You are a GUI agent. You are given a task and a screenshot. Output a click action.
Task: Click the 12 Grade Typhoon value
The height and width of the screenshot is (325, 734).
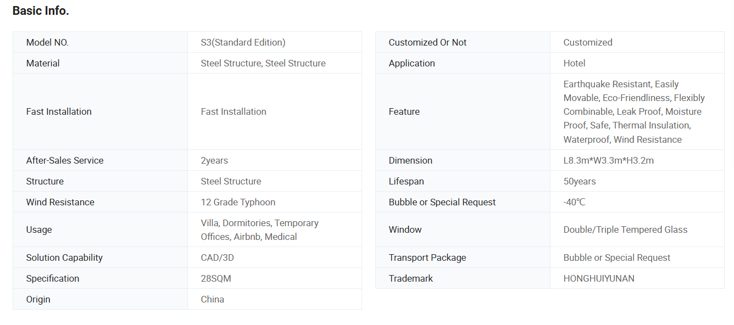[238, 202]
